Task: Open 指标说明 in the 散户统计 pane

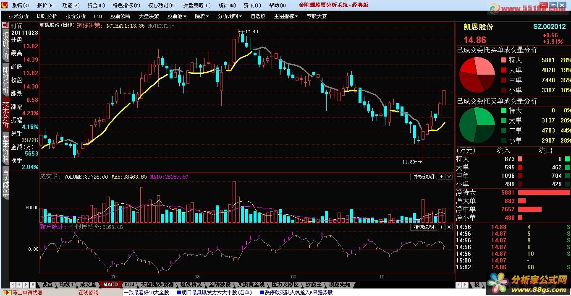Action: pos(424,227)
